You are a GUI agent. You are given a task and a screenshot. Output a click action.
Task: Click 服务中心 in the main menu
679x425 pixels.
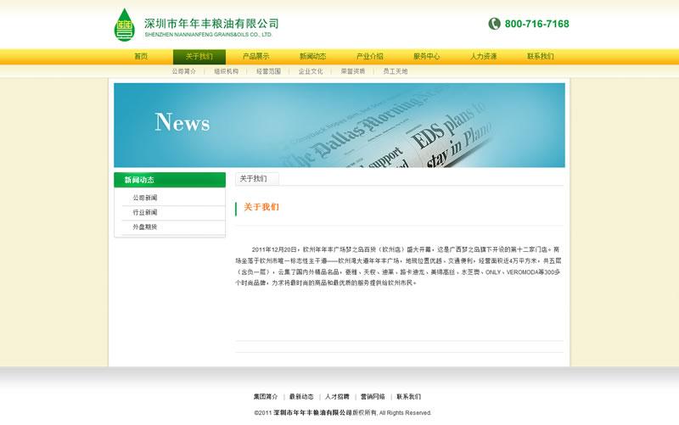tap(426, 57)
